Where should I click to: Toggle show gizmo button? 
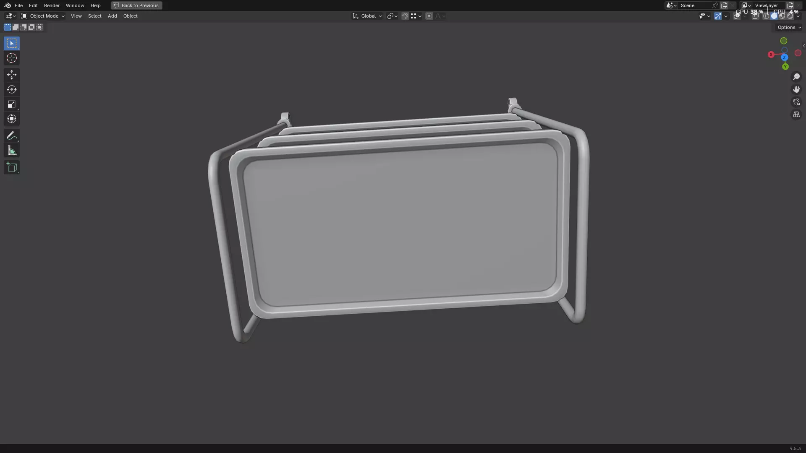coord(718,16)
